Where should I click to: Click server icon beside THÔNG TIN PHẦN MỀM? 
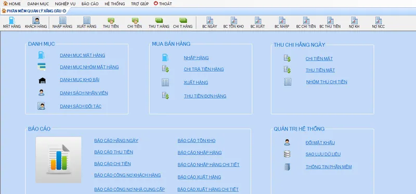pos(288,167)
